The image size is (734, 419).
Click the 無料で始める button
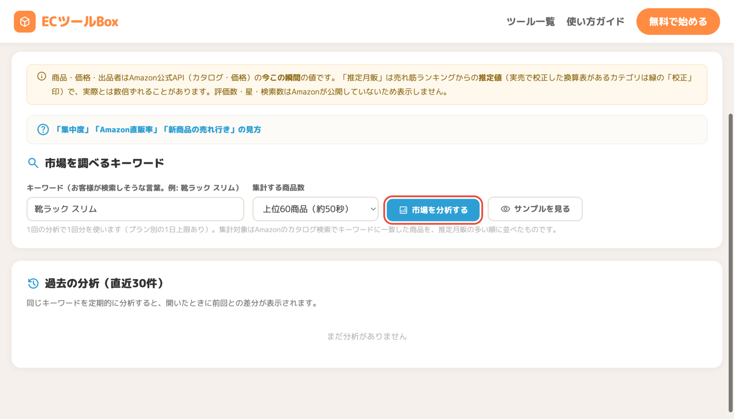678,22
